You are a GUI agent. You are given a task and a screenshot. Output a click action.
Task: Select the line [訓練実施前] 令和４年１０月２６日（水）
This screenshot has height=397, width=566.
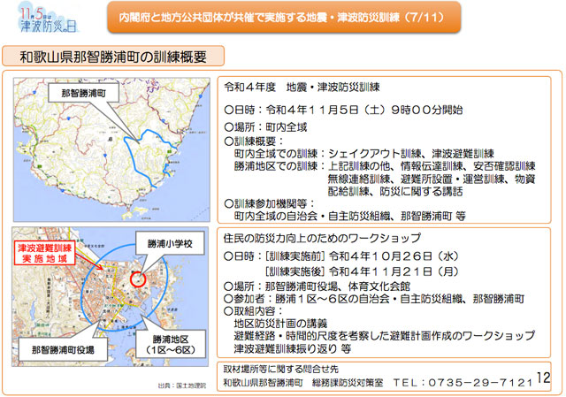[x=362, y=256]
